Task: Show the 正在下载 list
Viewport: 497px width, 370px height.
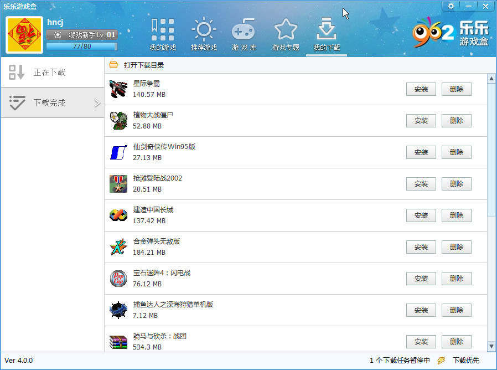Action: [x=53, y=73]
